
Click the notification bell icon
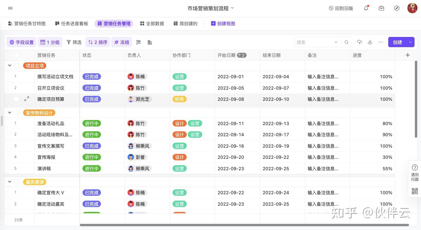(x=366, y=8)
